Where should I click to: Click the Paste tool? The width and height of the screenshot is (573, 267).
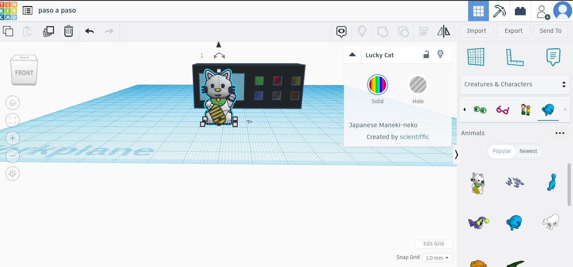point(27,31)
